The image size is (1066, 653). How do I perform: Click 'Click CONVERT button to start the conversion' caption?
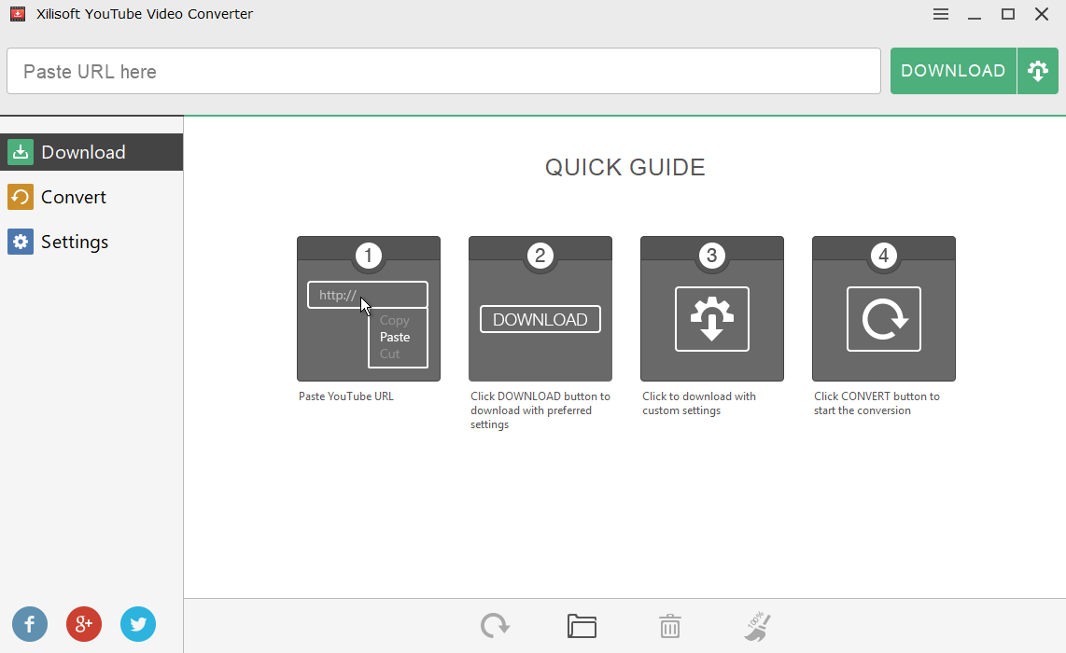(x=877, y=403)
